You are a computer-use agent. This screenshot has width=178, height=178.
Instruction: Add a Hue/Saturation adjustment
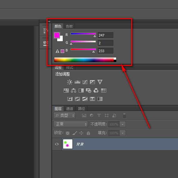pos(66,90)
